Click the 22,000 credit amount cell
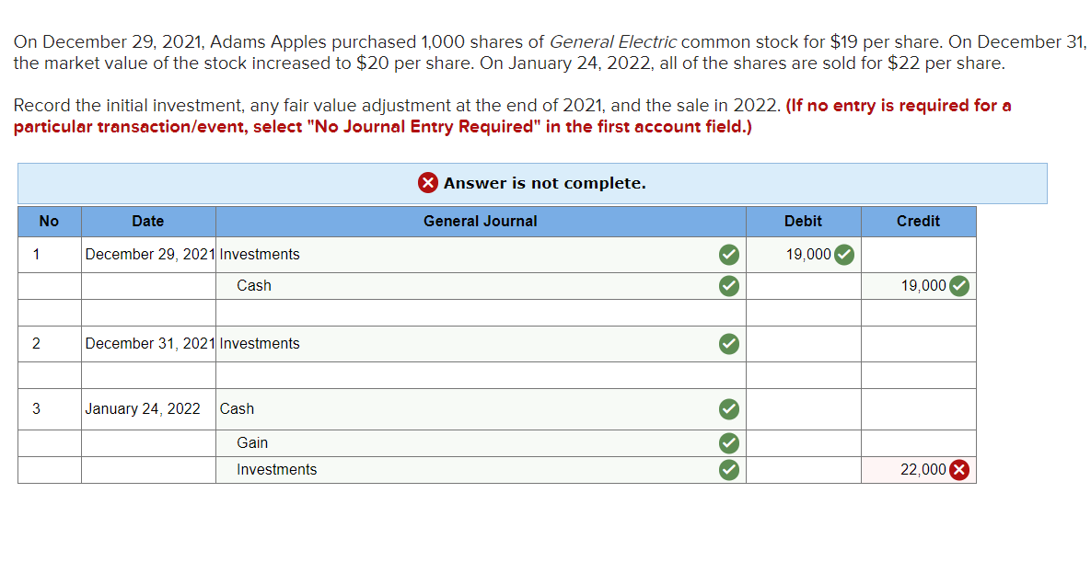The image size is (1091, 573). (x=919, y=470)
